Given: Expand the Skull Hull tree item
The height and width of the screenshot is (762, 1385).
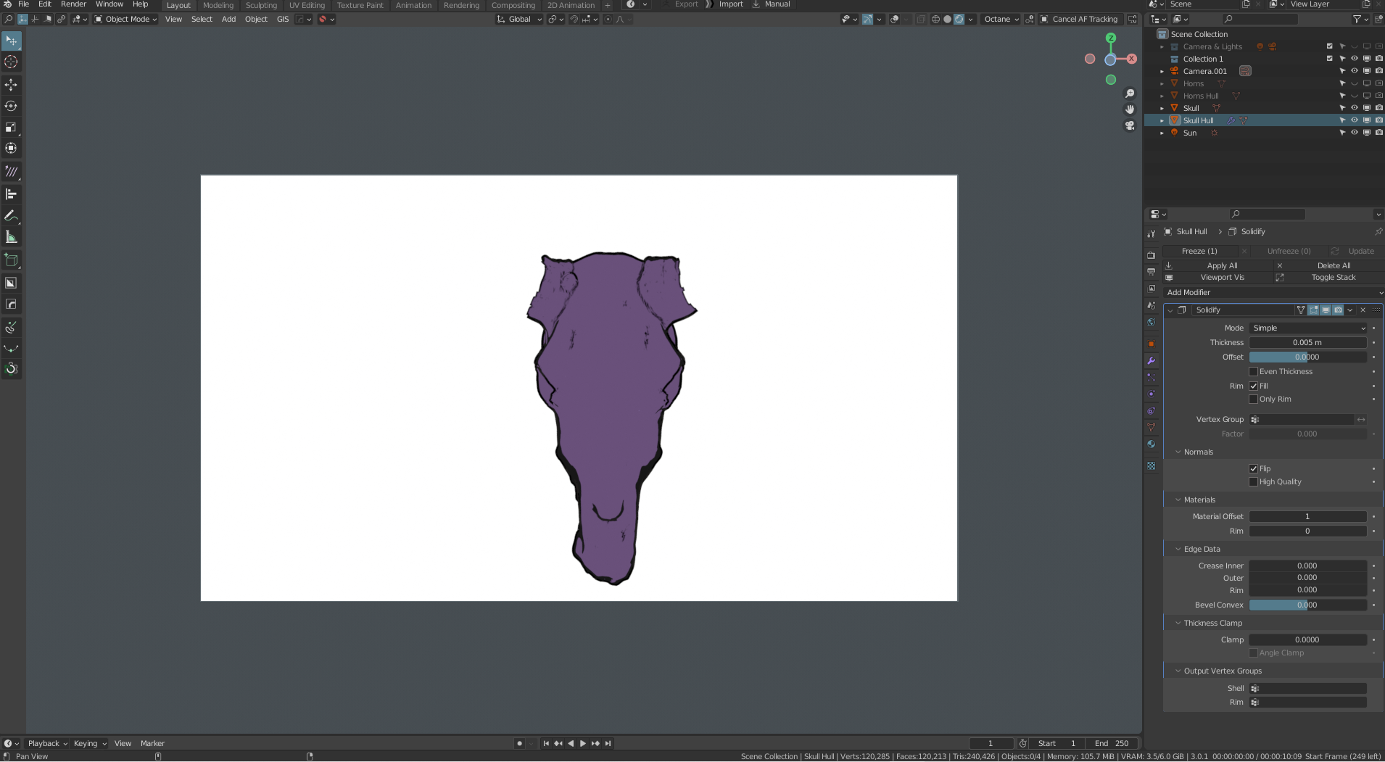Looking at the screenshot, I should pyautogui.click(x=1162, y=120).
